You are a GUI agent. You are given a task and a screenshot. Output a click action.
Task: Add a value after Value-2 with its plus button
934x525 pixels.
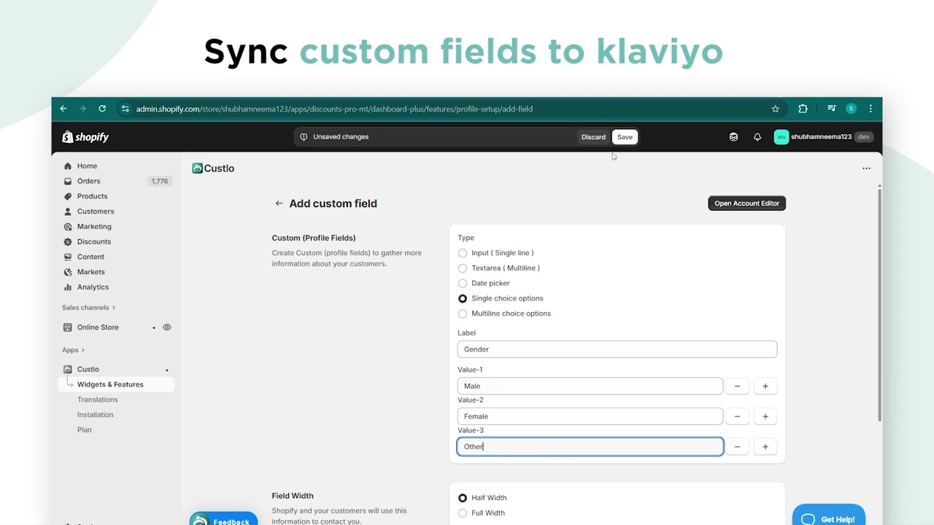coord(765,416)
